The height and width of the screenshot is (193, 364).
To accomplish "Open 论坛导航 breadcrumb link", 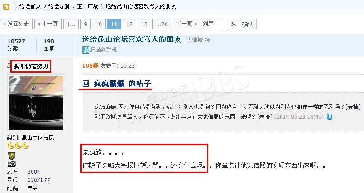I will click(x=59, y=6).
